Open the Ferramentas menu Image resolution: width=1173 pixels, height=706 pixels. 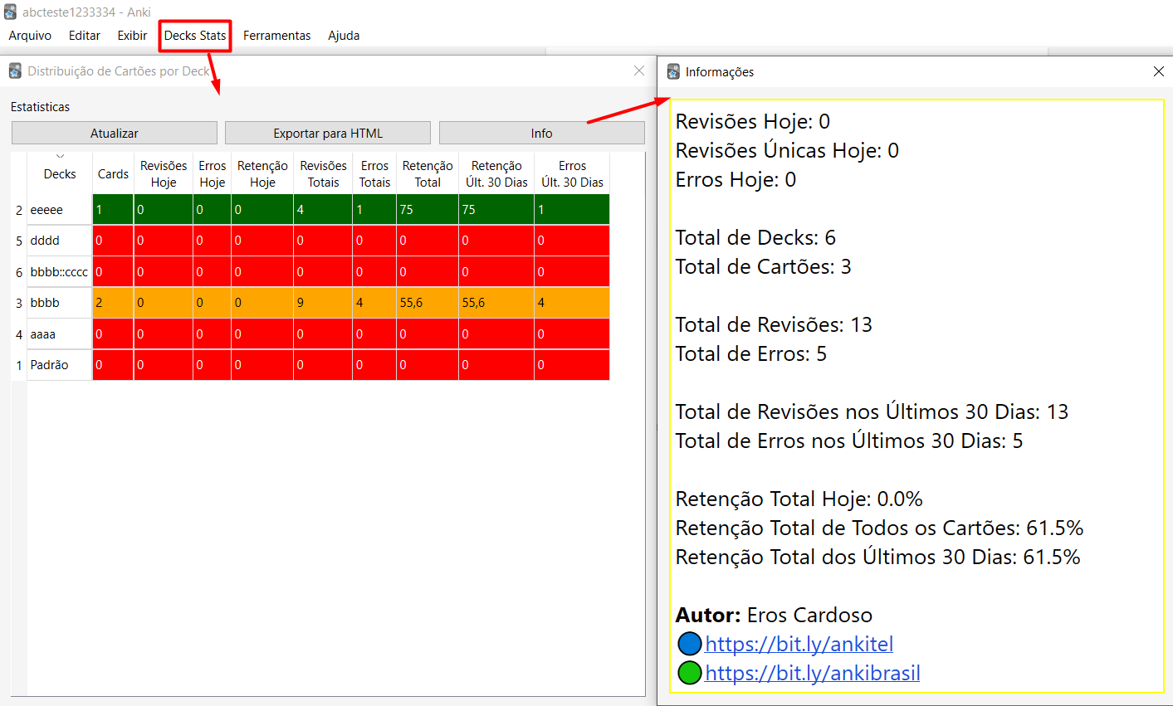point(276,36)
